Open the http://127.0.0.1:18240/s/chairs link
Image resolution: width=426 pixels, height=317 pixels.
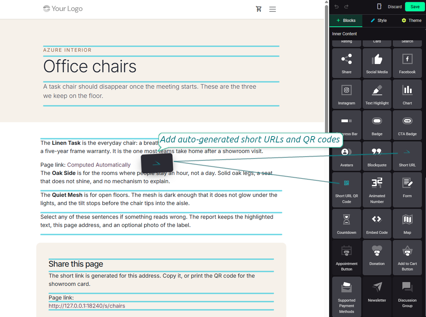point(87,306)
